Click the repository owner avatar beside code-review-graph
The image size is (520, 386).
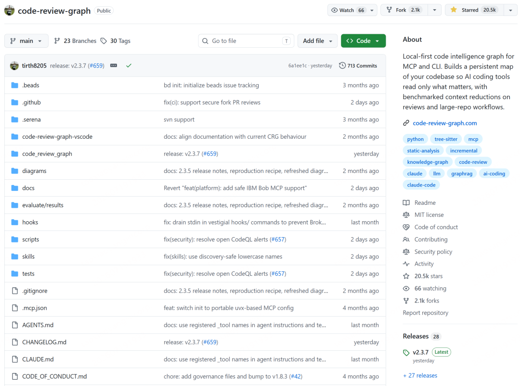coord(9,11)
